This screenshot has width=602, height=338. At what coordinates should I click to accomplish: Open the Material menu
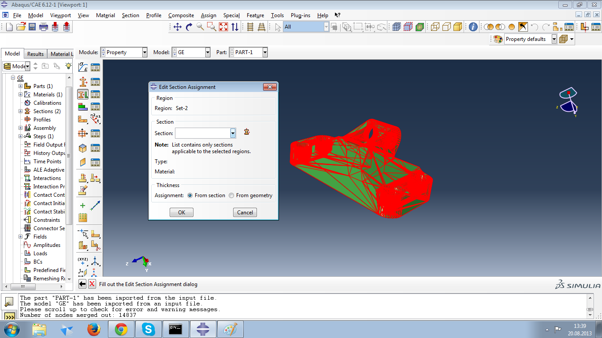pos(105,15)
